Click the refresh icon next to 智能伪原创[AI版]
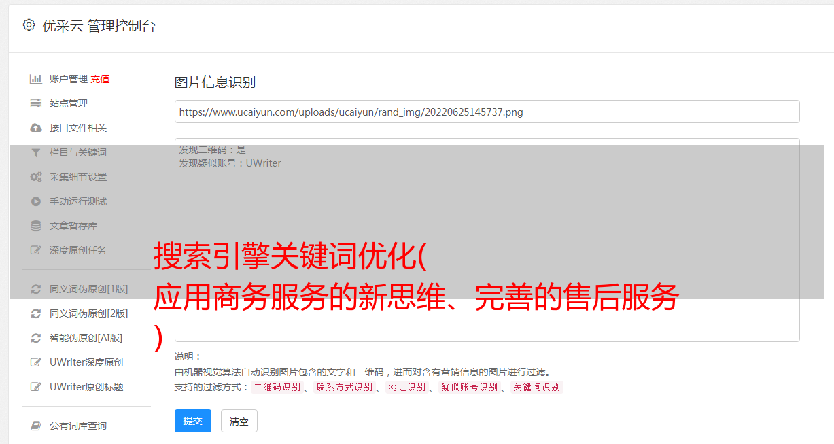The height and width of the screenshot is (444, 834). point(36,338)
